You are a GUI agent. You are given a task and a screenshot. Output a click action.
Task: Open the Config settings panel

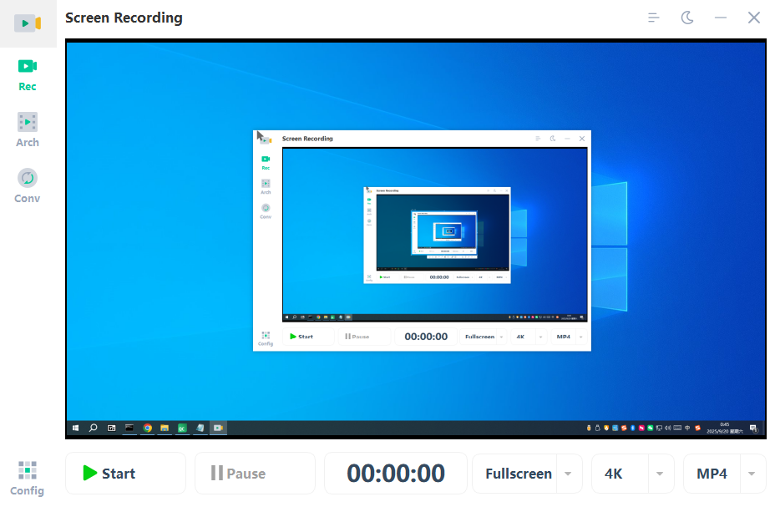click(28, 478)
